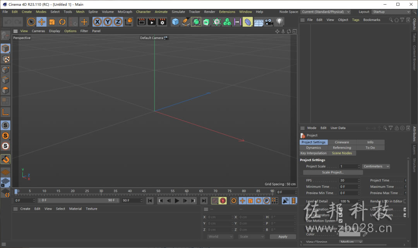This screenshot has width=418, height=248.
Task: Open the MoGraph menu
Action: click(x=125, y=12)
